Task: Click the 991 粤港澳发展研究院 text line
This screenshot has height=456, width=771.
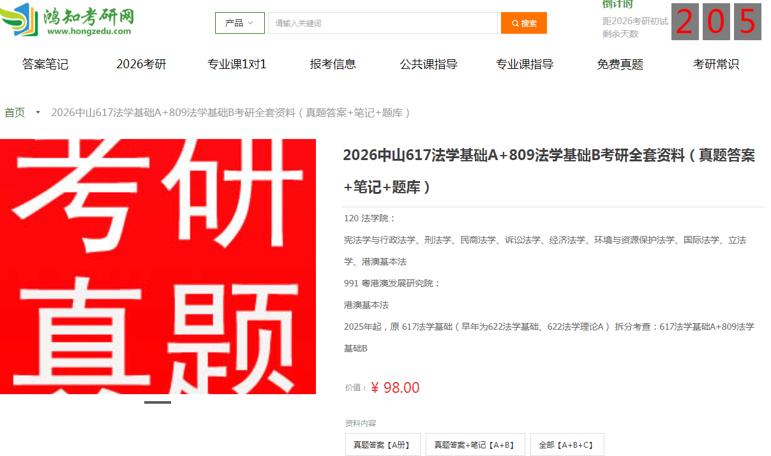Action: tap(392, 283)
